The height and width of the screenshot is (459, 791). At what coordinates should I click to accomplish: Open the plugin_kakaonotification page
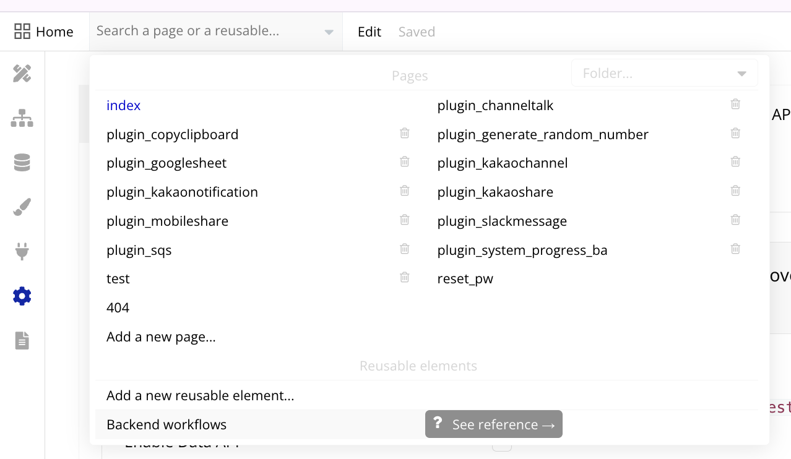coord(182,192)
